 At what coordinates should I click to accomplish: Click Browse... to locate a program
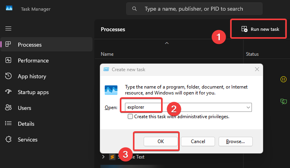[235, 141]
